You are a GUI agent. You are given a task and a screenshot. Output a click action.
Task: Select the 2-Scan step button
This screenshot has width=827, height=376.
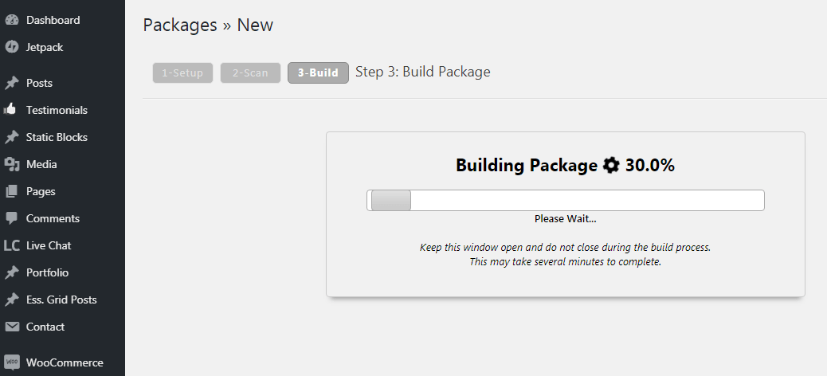click(250, 72)
